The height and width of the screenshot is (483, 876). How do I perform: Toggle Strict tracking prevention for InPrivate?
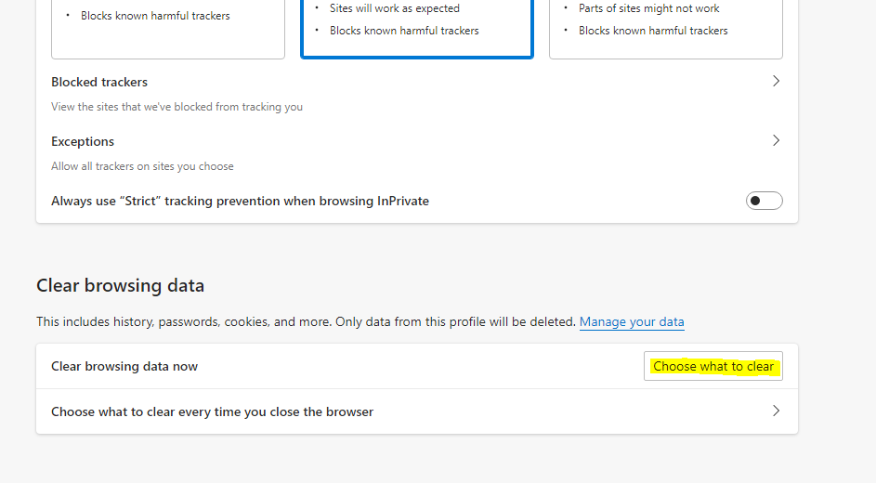click(x=764, y=201)
